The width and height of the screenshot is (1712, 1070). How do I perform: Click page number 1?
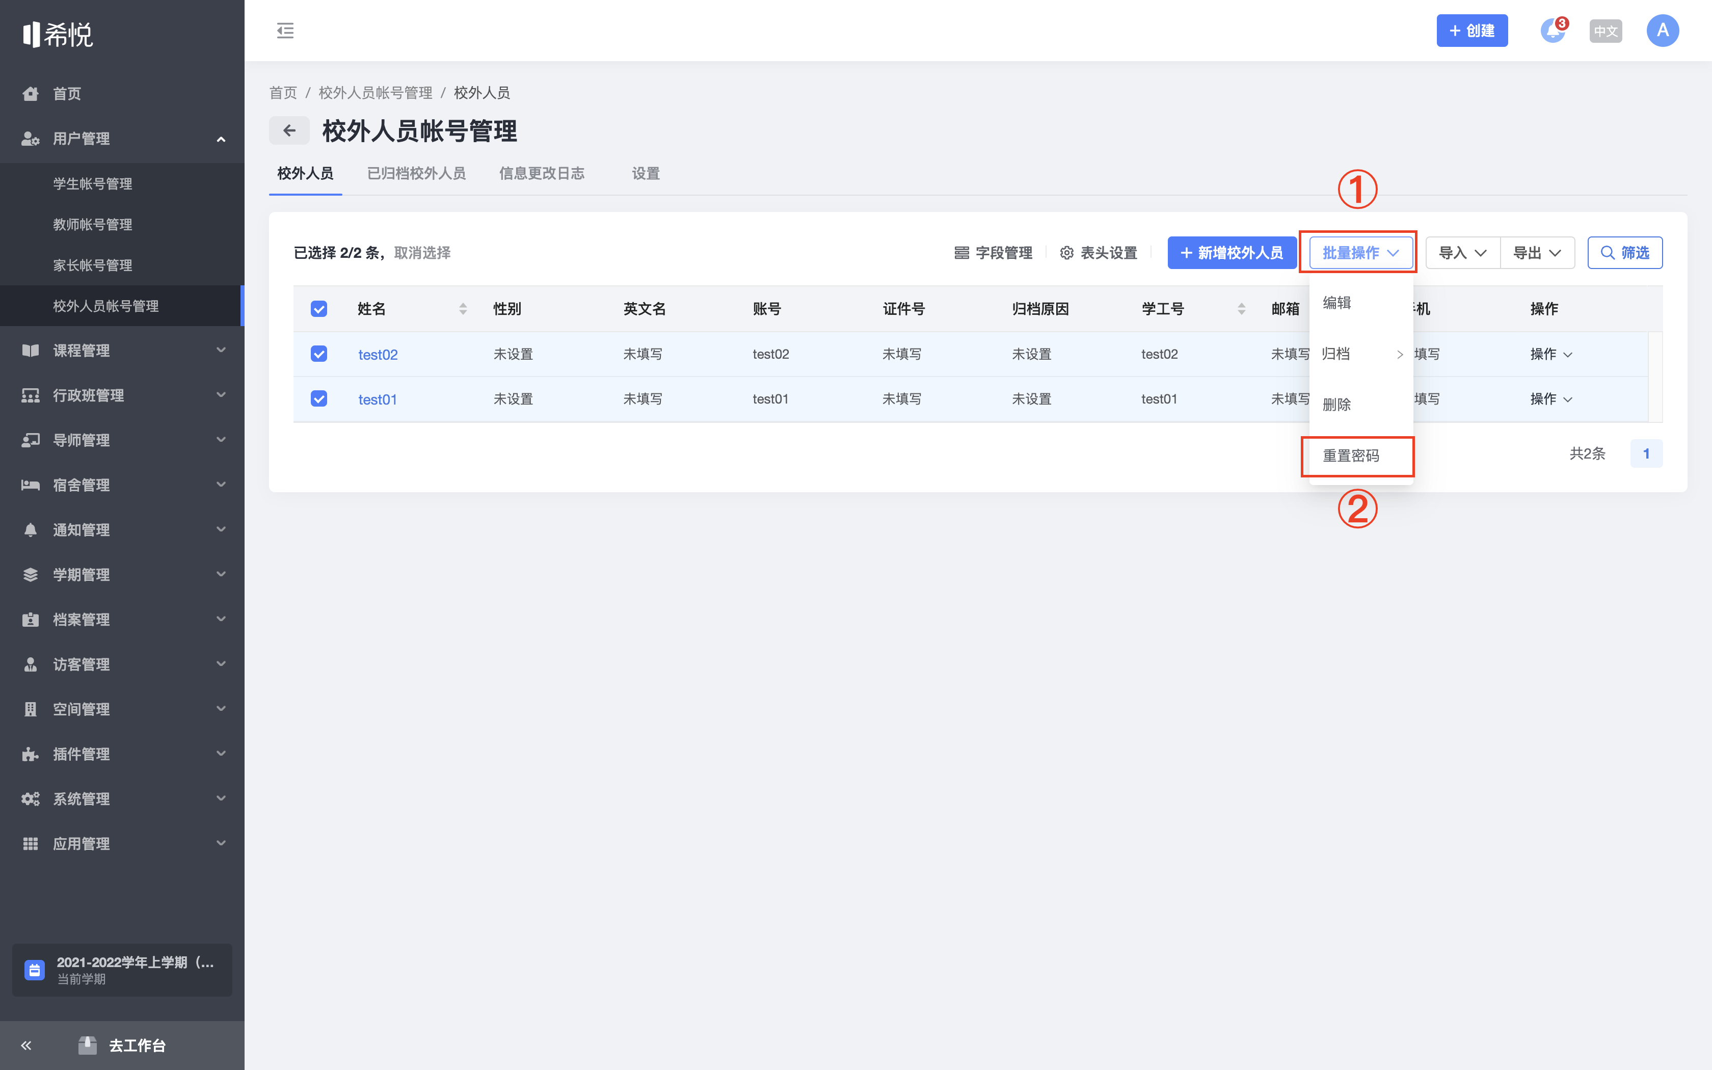[x=1646, y=453]
